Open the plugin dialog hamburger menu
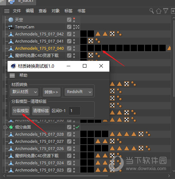Image resolution: width=175 pixels, height=179 pixels. pos(12,76)
